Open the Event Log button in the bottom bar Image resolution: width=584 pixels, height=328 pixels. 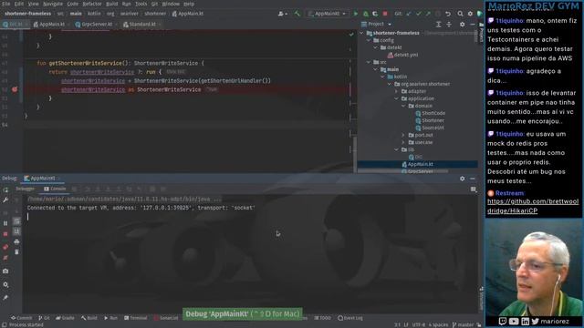tap(350, 318)
